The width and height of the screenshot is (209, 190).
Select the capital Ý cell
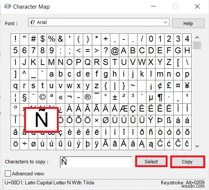[x=151, y=121]
